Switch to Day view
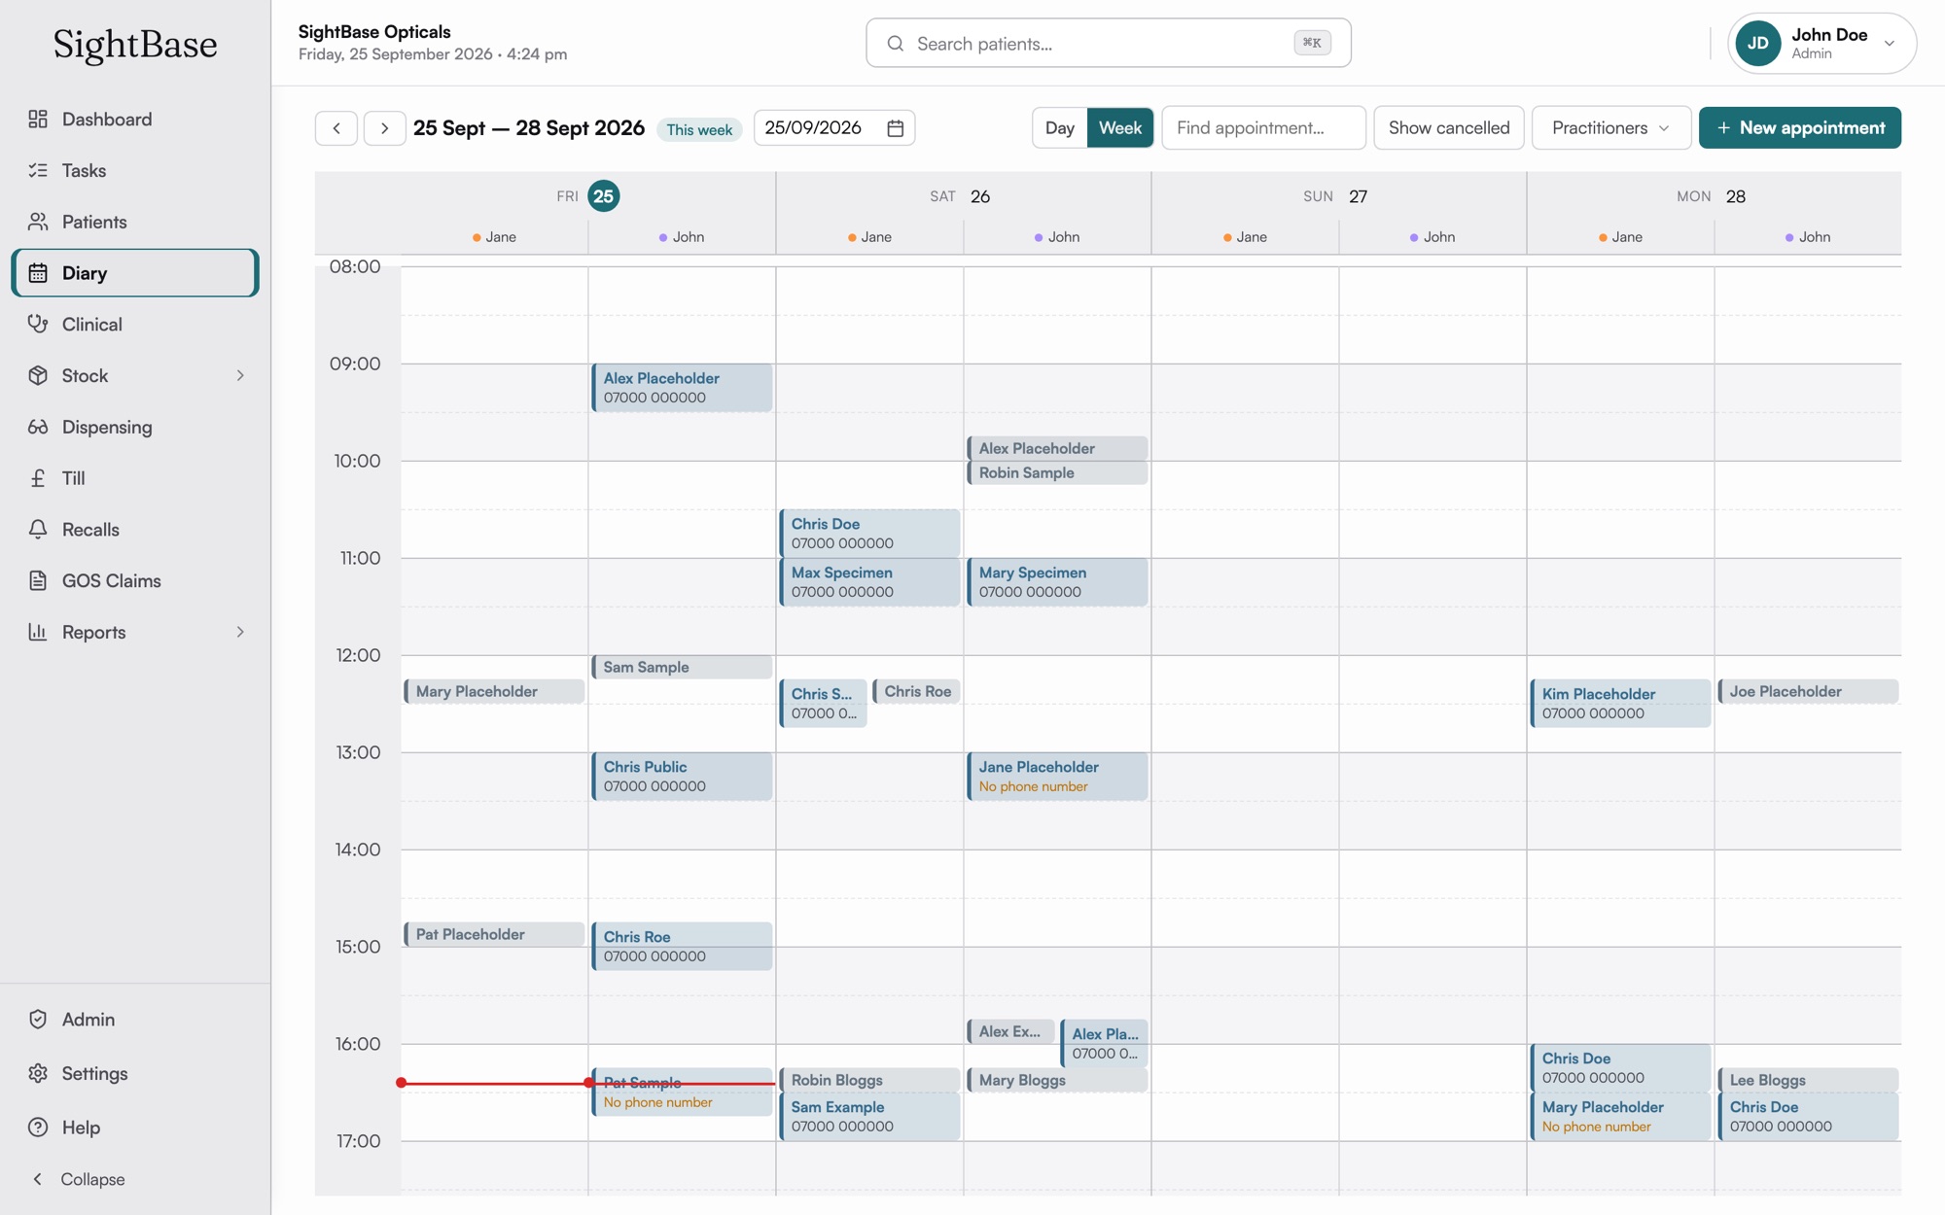 pyautogui.click(x=1059, y=127)
